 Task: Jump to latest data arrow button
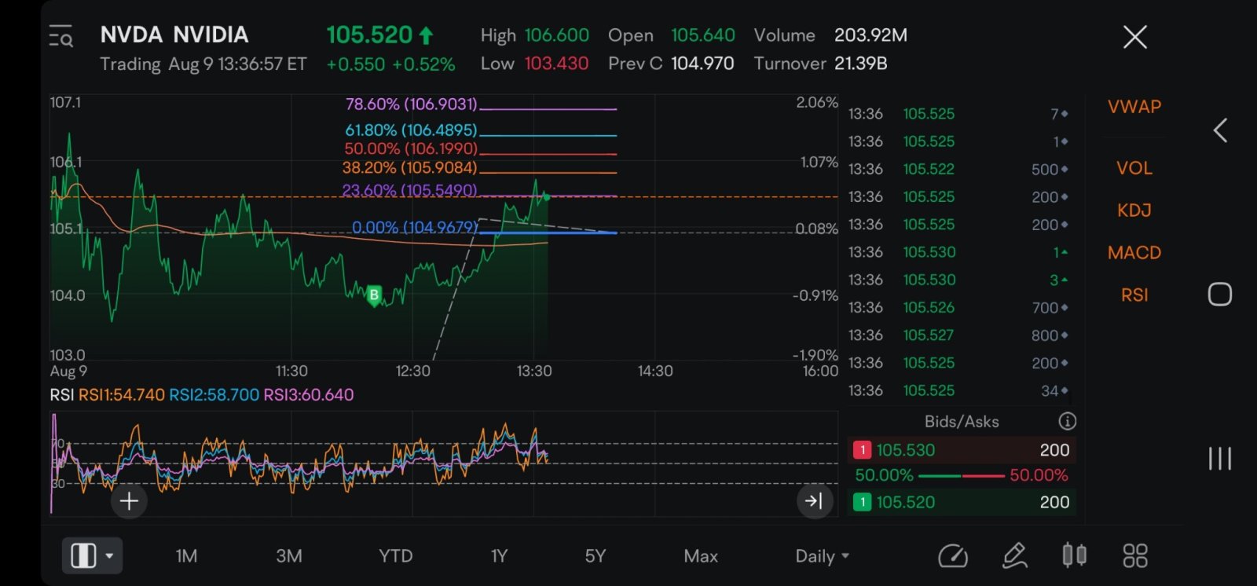tap(814, 500)
